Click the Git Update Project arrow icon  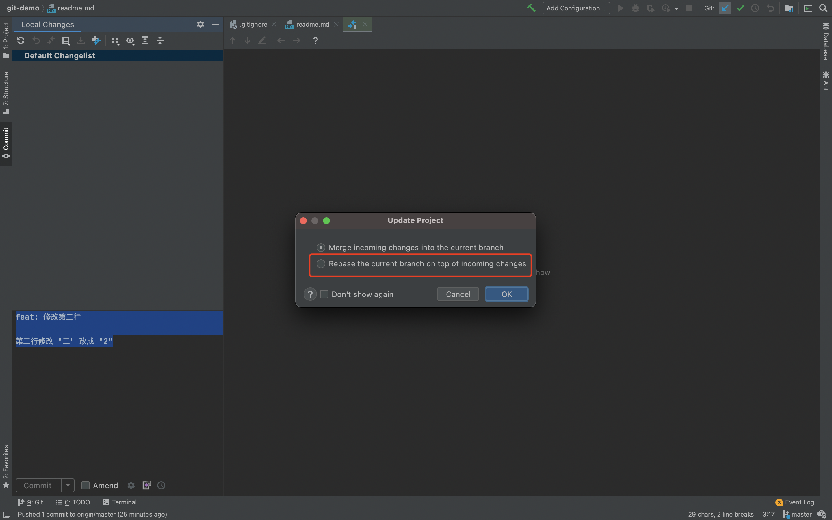pos(725,8)
